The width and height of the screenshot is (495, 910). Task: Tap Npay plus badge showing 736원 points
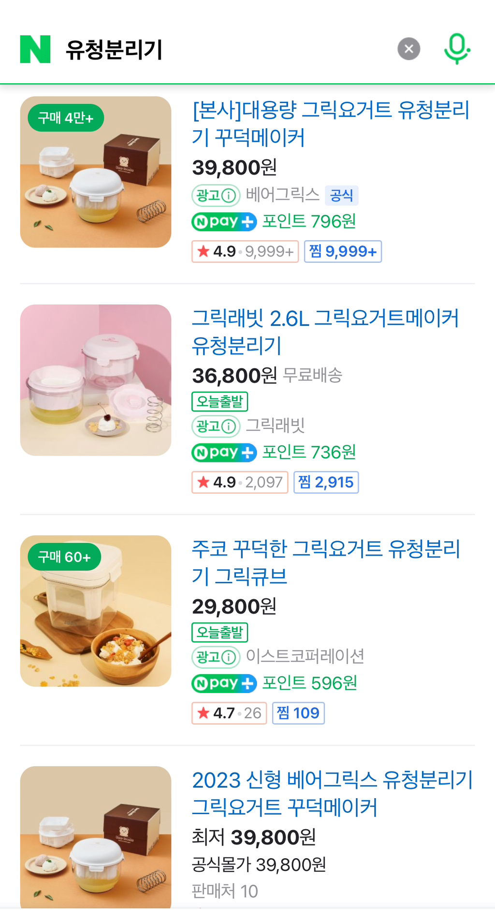point(224,453)
